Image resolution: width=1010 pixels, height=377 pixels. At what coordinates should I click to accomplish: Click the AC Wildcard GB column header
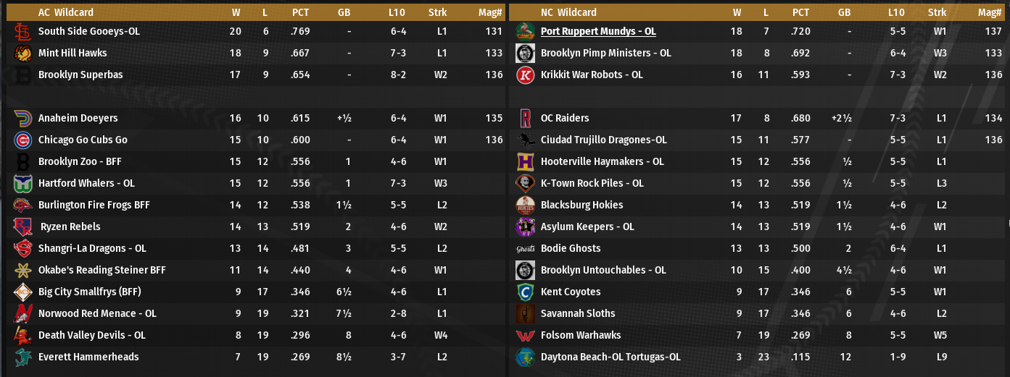click(x=344, y=12)
